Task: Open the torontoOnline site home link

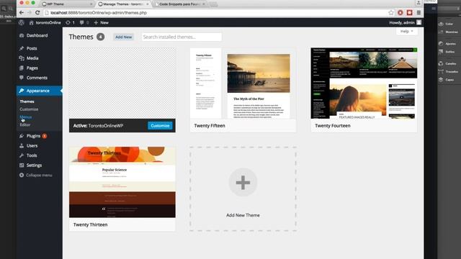Action: pyautogui.click(x=45, y=22)
